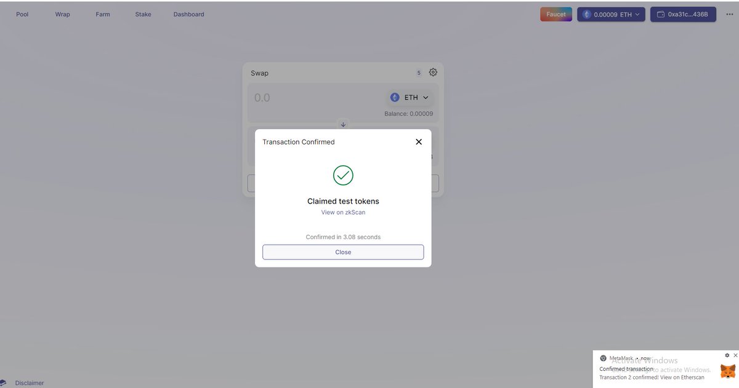Click the green confirmation checkmark icon
The image size is (739, 388).
(x=343, y=175)
